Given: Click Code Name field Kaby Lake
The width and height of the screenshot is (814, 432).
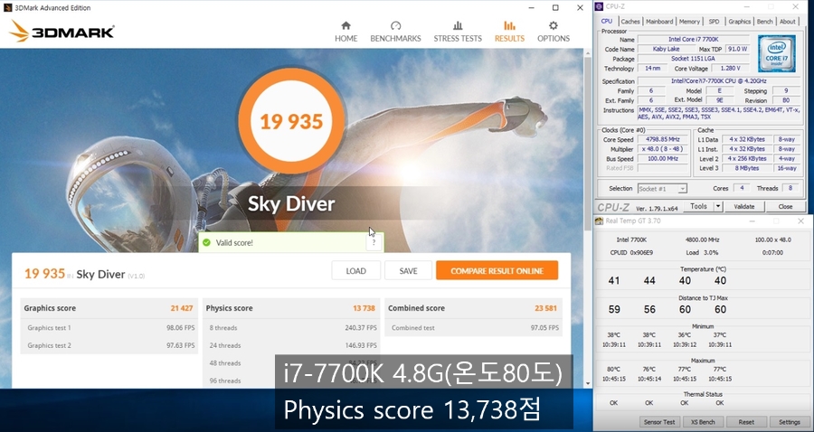Looking at the screenshot, I should [x=667, y=49].
